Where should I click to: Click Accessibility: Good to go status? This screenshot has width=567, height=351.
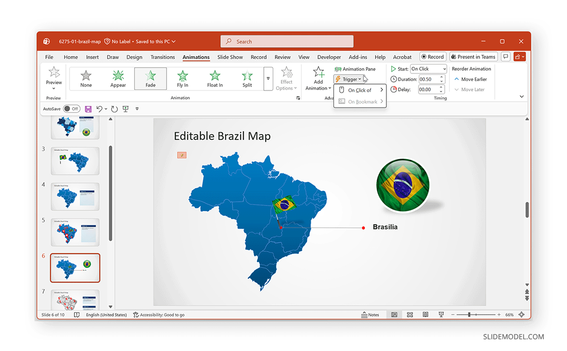[159, 315]
